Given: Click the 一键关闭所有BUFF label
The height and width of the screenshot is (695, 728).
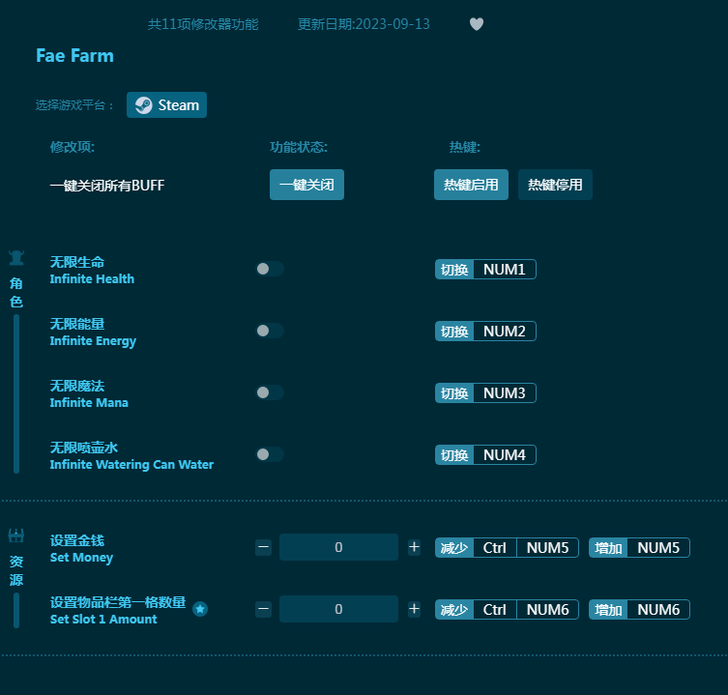Looking at the screenshot, I should coord(107,186).
